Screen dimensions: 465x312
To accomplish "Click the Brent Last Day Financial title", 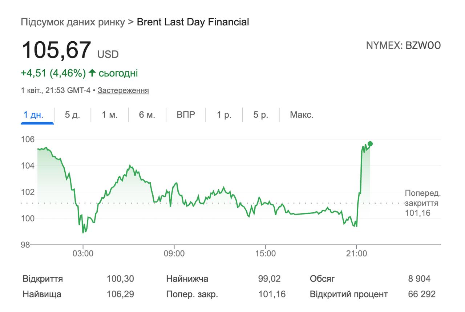I will tap(193, 22).
